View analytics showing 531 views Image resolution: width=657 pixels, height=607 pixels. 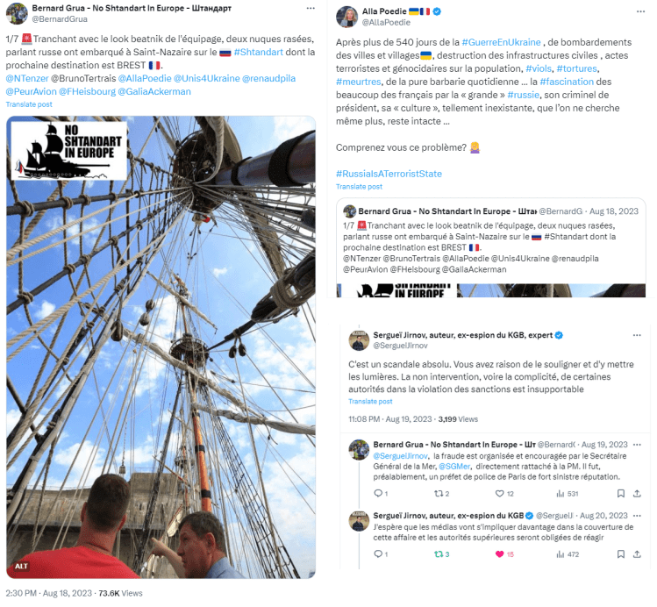(x=568, y=495)
